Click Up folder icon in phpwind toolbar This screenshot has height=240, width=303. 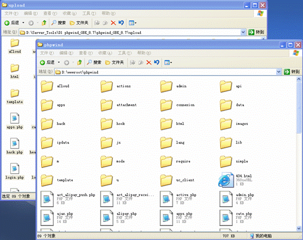tap(79, 62)
